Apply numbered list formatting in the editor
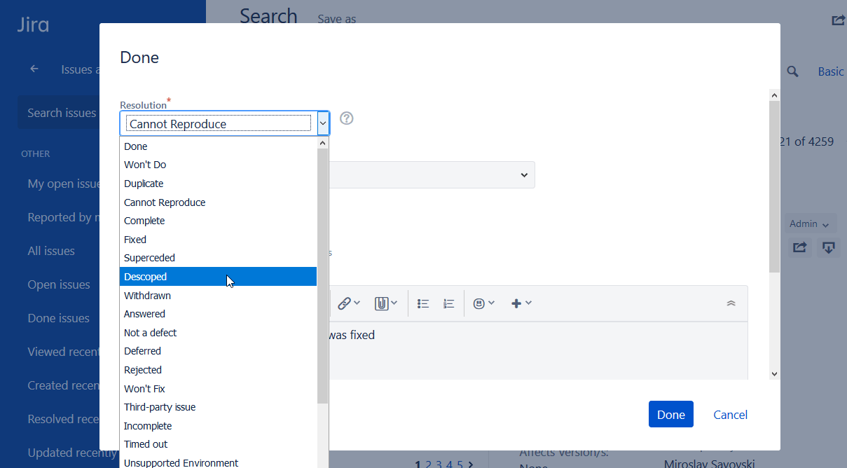The height and width of the screenshot is (468, 847). [448, 303]
